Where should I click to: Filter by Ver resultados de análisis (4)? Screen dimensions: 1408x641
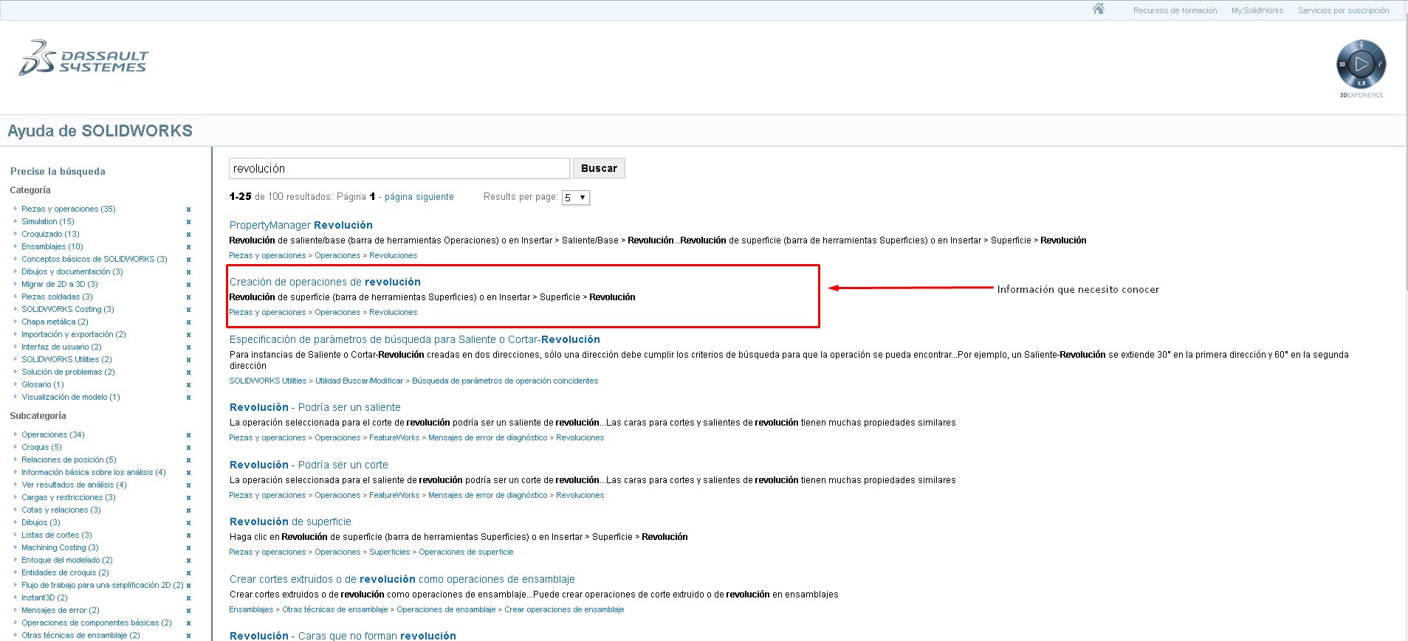(74, 485)
